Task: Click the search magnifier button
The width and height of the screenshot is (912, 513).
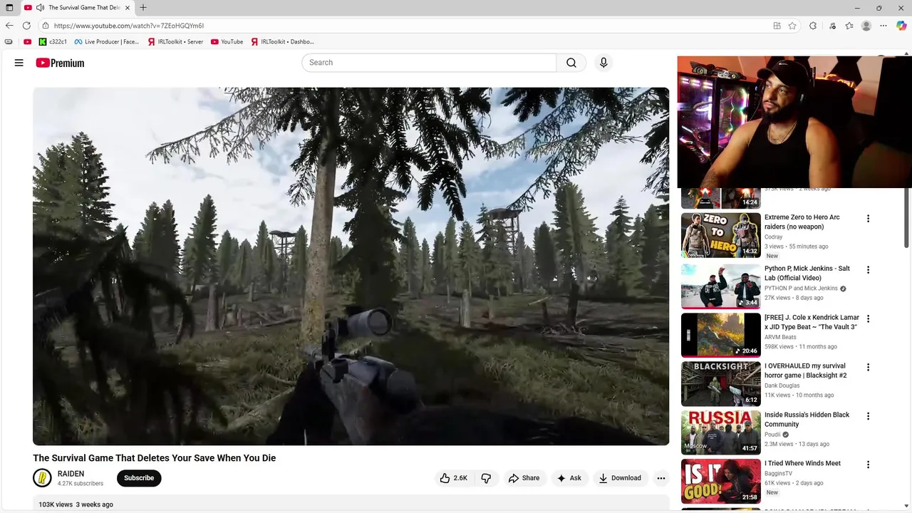Action: pos(571,63)
